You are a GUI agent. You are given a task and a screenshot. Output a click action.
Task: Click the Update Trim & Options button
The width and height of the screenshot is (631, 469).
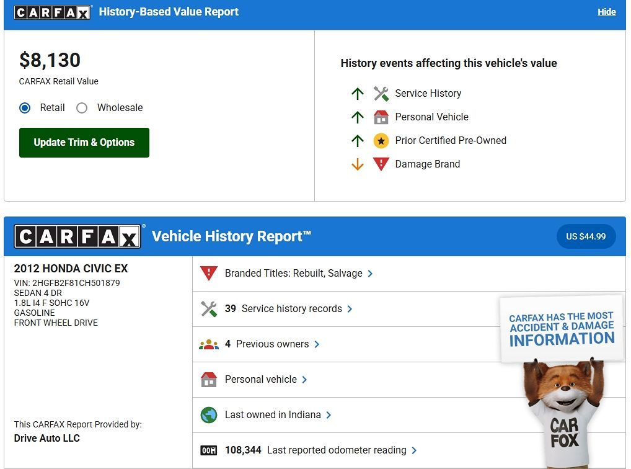pyautogui.click(x=84, y=143)
